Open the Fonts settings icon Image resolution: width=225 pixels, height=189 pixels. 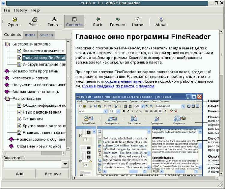(54, 22)
